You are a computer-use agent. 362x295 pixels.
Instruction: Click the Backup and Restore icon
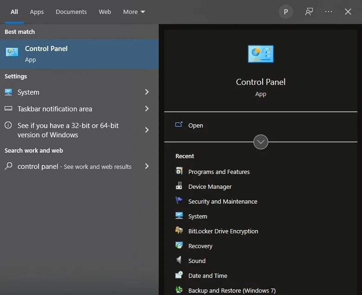[x=179, y=290]
